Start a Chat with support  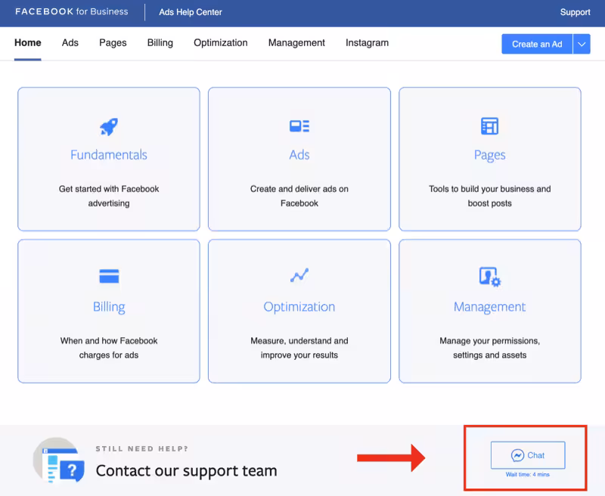(528, 455)
